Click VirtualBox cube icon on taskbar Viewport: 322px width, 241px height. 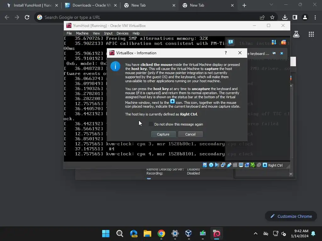click(189, 233)
